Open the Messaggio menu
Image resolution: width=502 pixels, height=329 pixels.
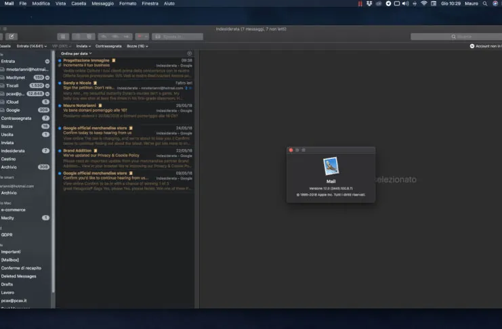click(x=102, y=3)
